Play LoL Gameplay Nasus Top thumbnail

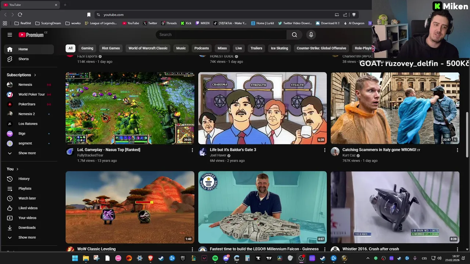130,108
